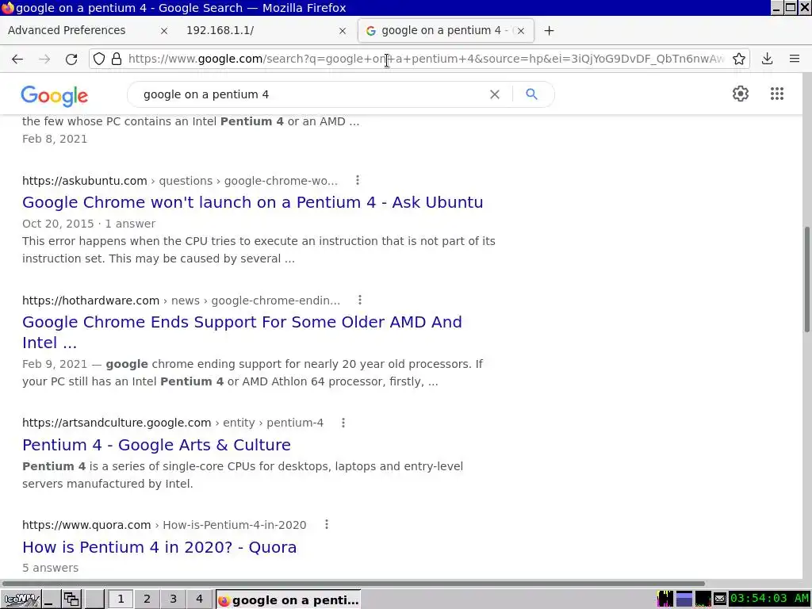Image resolution: width=812 pixels, height=609 pixels.
Task: Click the "Oct 20, 2015 · 1 answer" text
Action: click(x=89, y=224)
